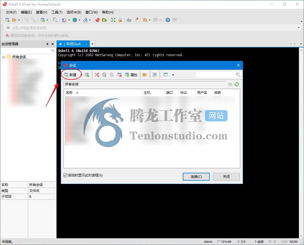Open the 帮助(H) menu
This screenshot has height=245, width=304.
coord(108,12)
